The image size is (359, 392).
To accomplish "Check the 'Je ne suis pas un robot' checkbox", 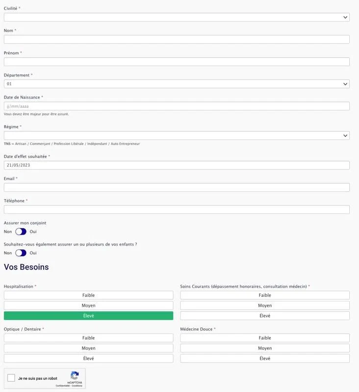I will pyautogui.click(x=11, y=378).
